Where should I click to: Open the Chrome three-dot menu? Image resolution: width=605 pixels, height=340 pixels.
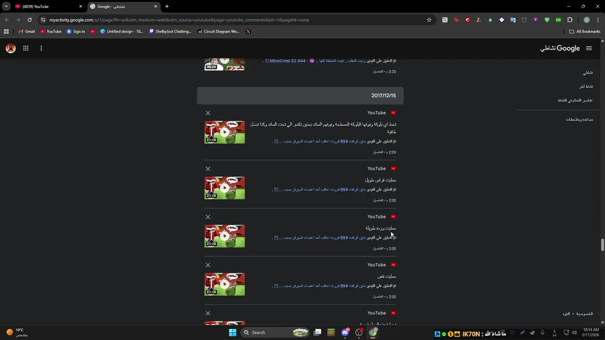point(598,20)
